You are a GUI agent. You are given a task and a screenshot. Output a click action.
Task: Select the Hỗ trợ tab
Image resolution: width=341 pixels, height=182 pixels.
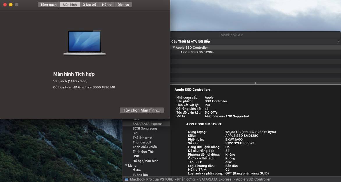tap(107, 5)
